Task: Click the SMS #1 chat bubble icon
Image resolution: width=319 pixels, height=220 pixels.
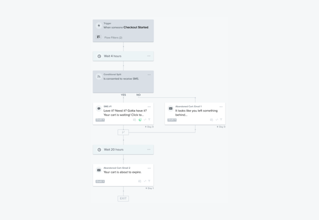Action: point(99,108)
